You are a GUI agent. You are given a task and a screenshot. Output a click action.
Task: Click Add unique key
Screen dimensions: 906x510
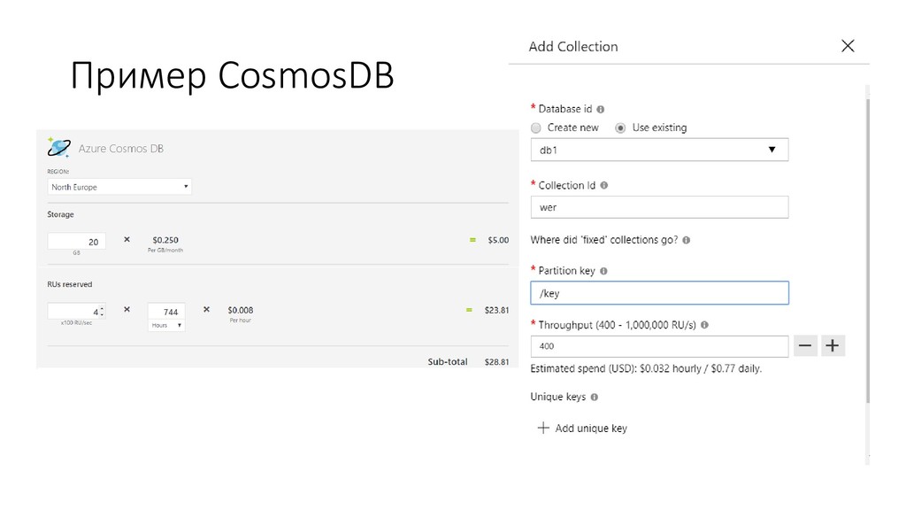click(583, 429)
